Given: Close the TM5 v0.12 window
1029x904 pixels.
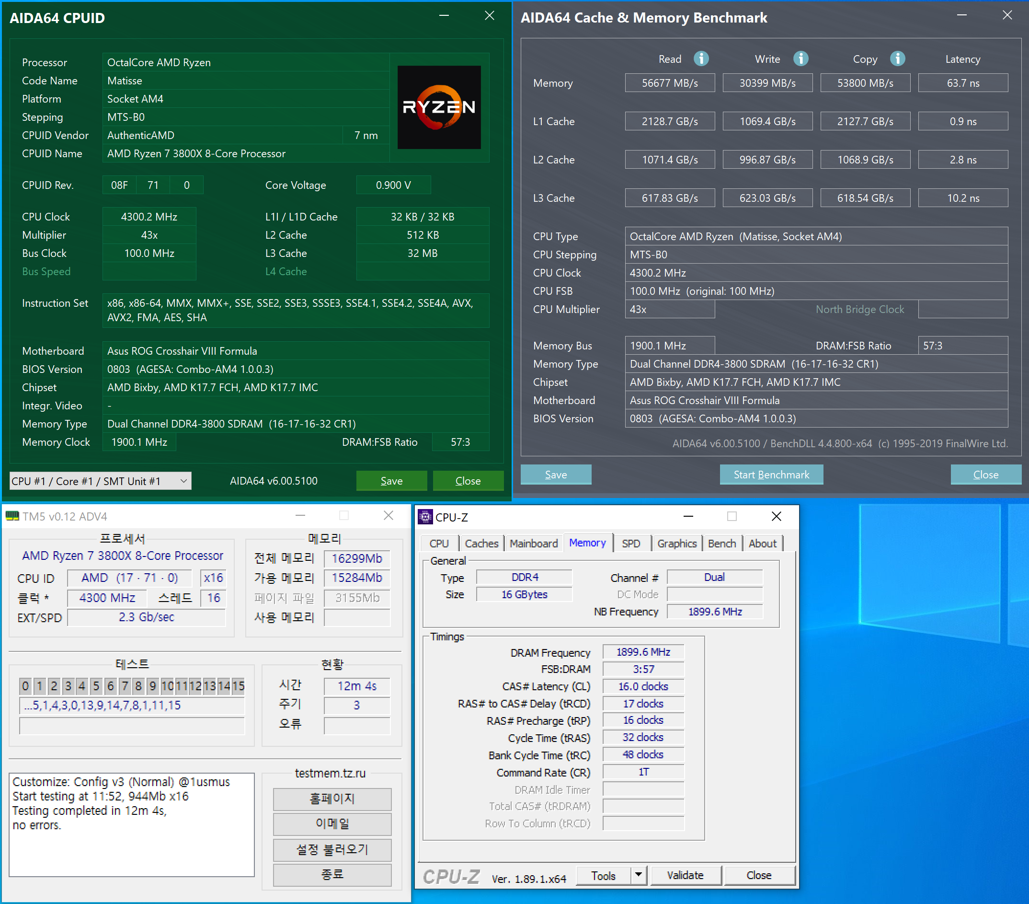Looking at the screenshot, I should coord(389,516).
